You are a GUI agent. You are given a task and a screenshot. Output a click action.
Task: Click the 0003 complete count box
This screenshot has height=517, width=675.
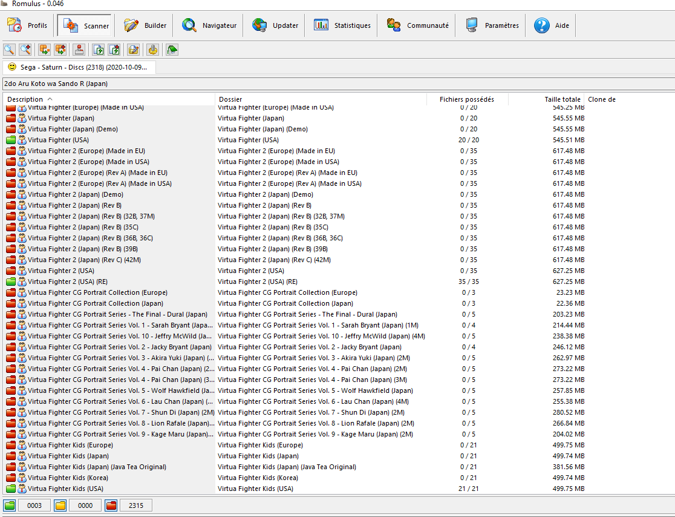tap(34, 505)
